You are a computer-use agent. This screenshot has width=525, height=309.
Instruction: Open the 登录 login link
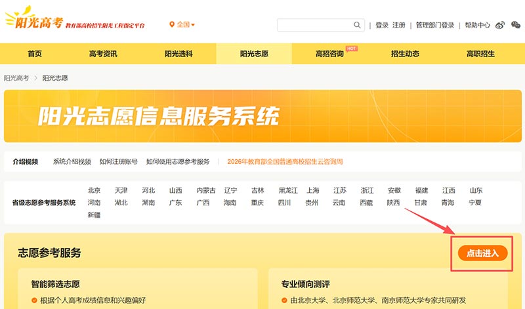click(382, 25)
